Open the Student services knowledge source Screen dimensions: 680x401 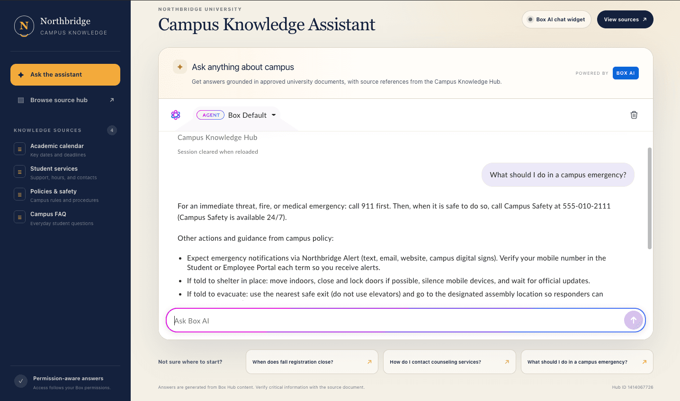coord(65,173)
